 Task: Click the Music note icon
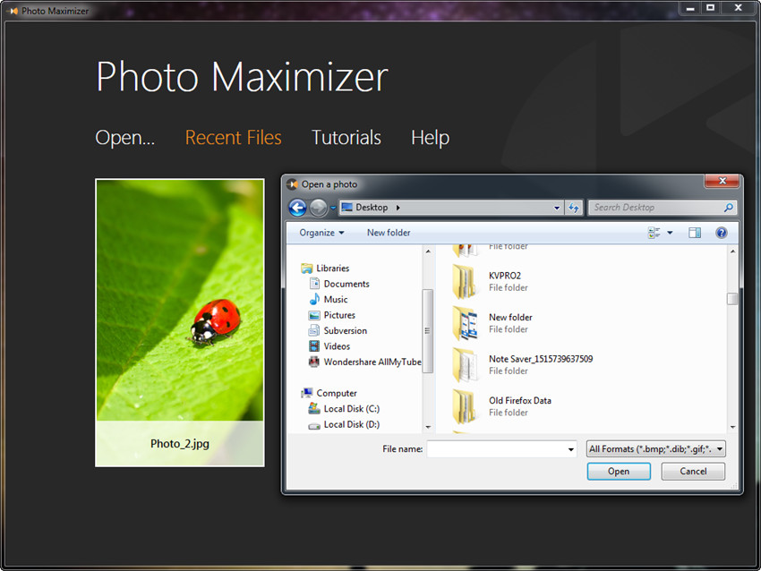click(x=314, y=299)
